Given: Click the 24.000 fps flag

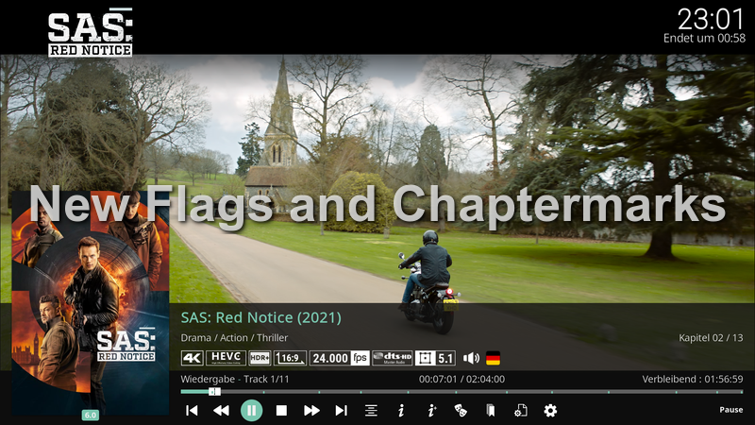Looking at the screenshot, I should [340, 358].
